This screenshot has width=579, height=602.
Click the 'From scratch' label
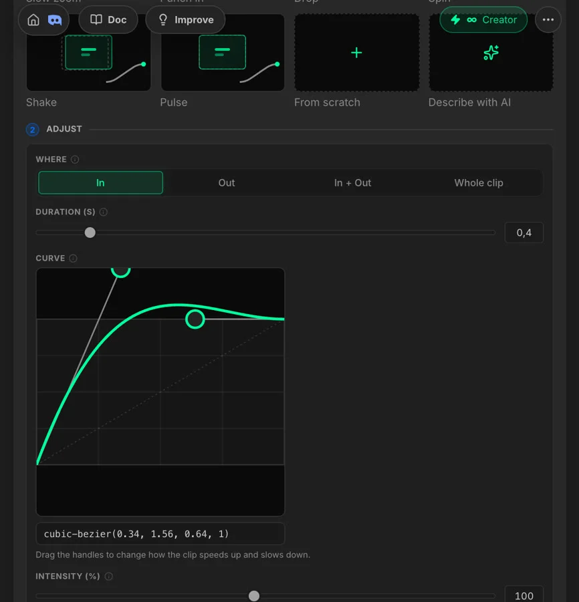pos(328,102)
